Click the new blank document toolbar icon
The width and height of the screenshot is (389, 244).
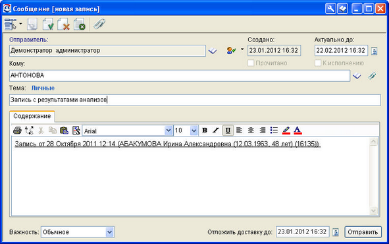32,24
